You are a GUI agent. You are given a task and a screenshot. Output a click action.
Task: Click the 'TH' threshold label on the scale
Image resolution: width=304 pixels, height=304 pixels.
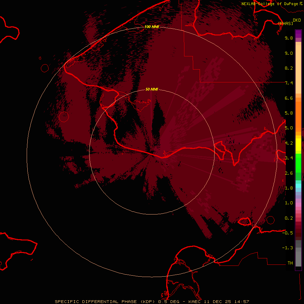290,263
